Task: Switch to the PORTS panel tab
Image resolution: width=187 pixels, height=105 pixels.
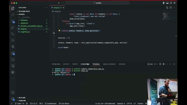Action: point(75,64)
